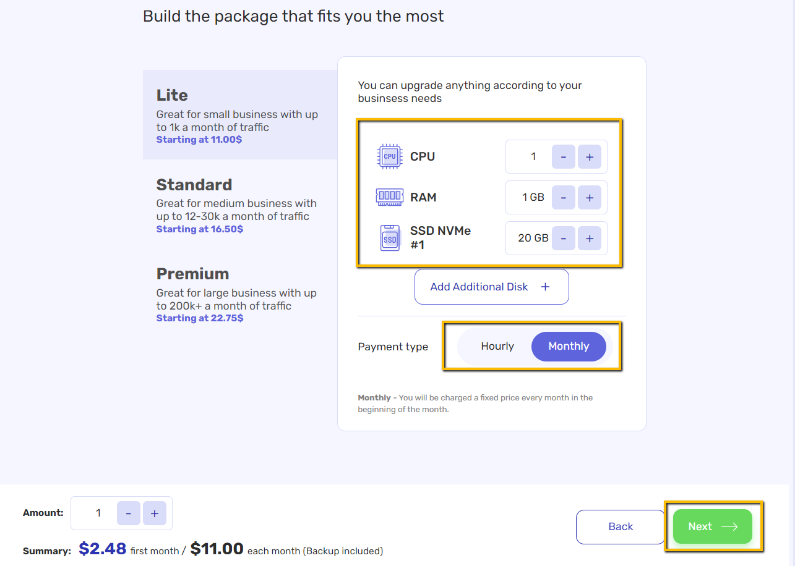Decrease SSD NVMe #1 size with minus

point(564,239)
